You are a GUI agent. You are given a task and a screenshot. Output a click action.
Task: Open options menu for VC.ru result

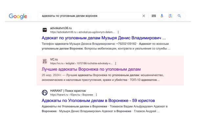116,64
